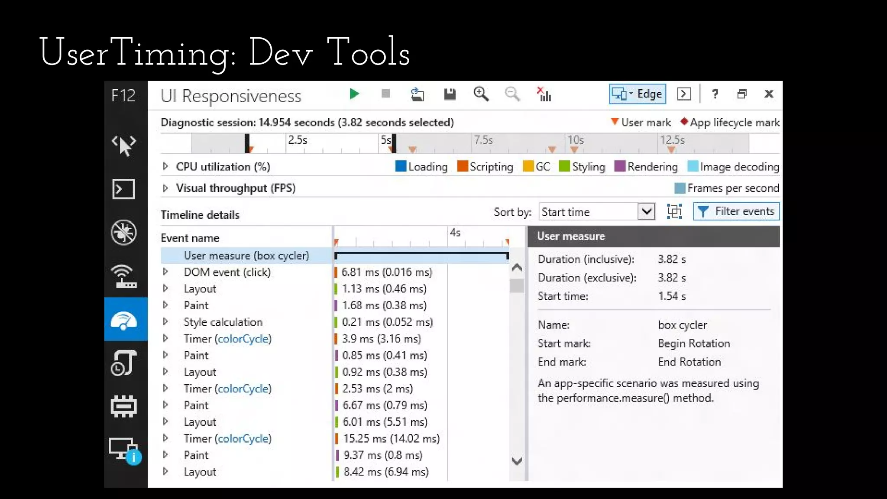
Task: Click the right selection handle near 5s
Action: (x=394, y=143)
